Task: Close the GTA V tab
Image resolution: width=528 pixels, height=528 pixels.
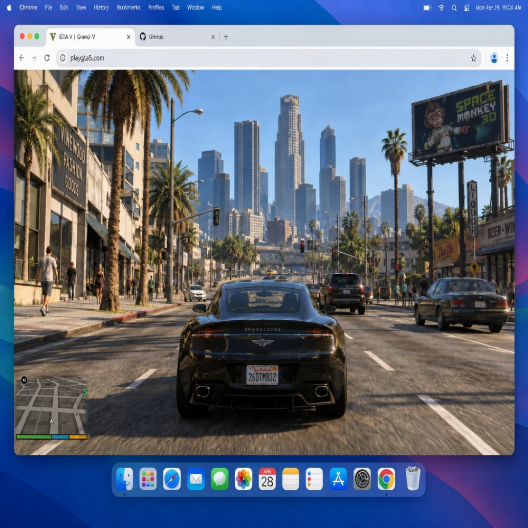Action: click(128, 37)
